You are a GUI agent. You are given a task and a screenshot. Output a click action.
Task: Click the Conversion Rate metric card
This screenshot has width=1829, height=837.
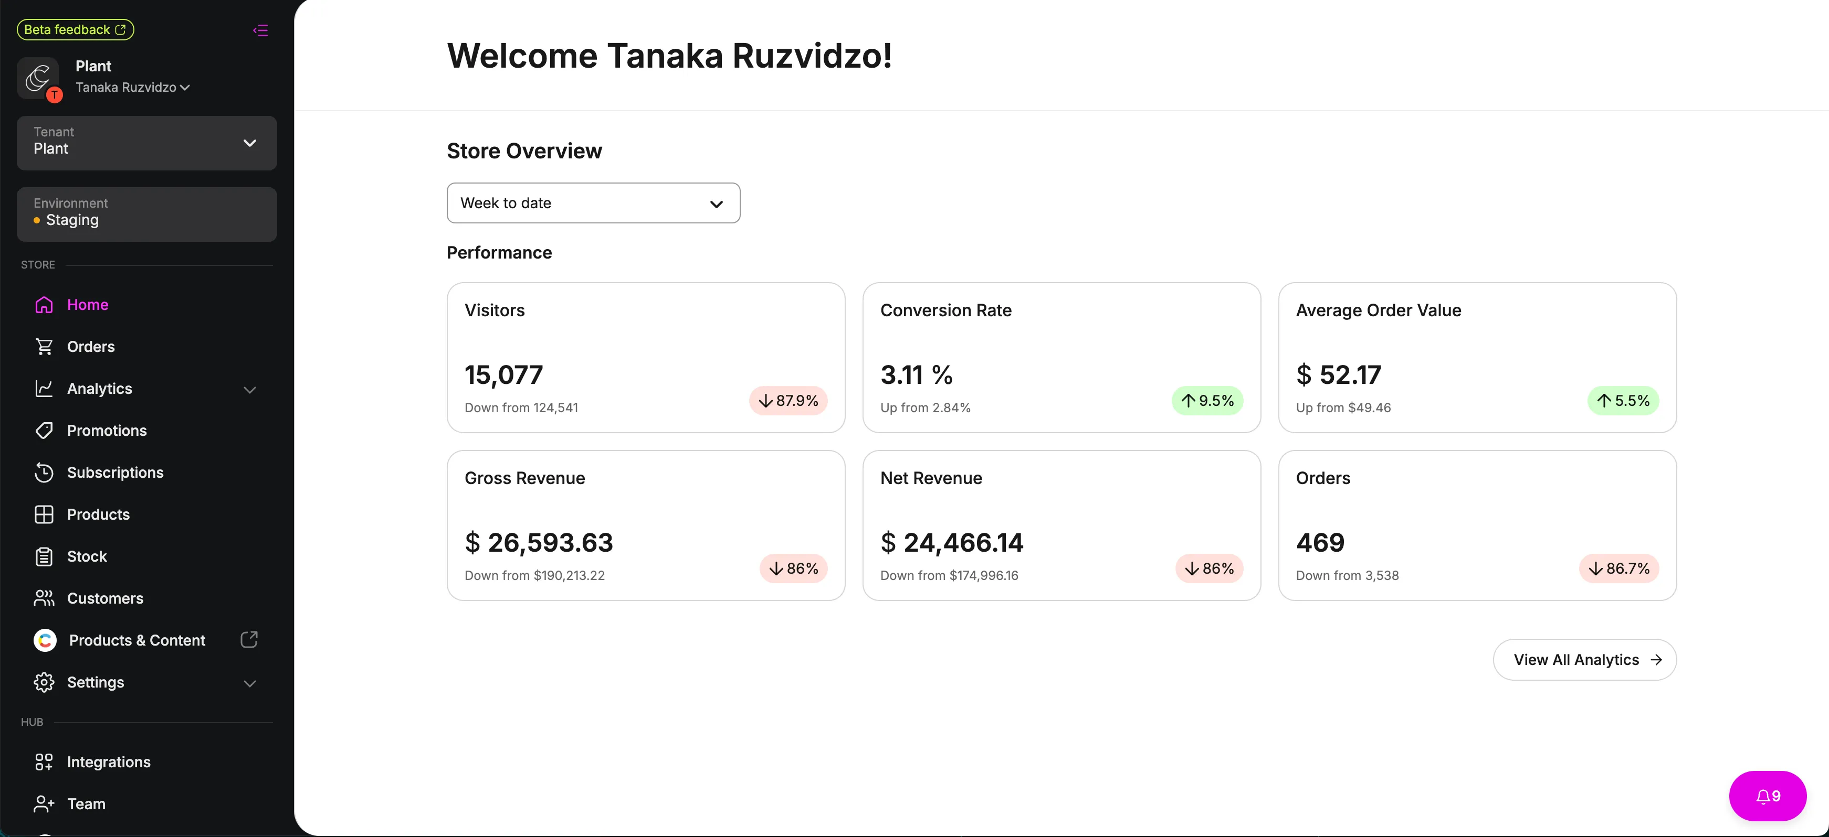click(x=1061, y=358)
